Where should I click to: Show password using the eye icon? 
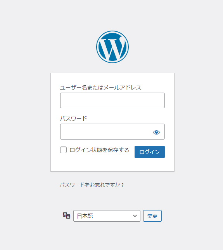[x=156, y=132]
